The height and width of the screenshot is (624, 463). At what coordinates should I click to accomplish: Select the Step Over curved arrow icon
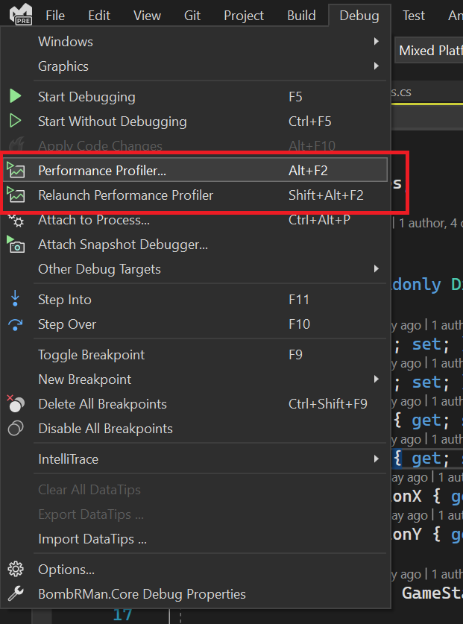pyautogui.click(x=15, y=324)
